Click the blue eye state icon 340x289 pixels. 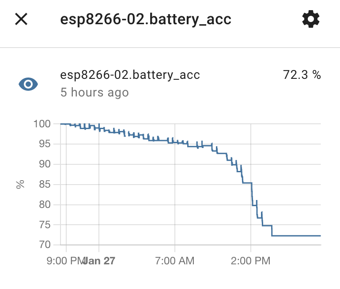click(28, 84)
